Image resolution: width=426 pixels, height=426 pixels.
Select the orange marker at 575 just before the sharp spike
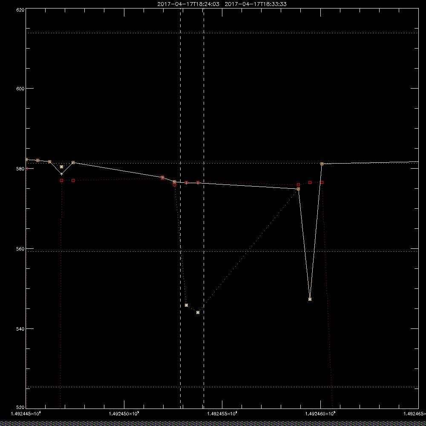[x=298, y=189]
